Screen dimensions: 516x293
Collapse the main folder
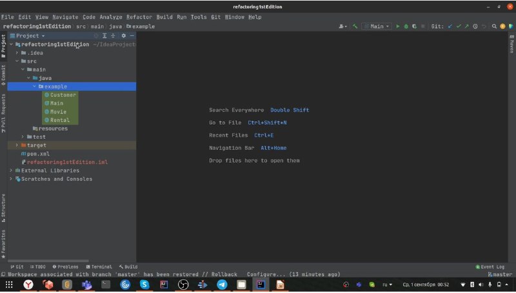[x=23, y=70]
